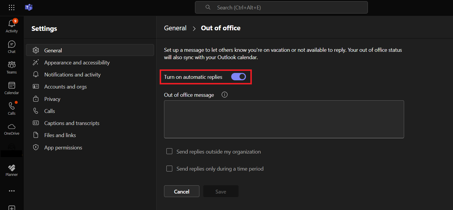The height and width of the screenshot is (210, 453).
Task: Open the Chat section
Action: point(12,47)
